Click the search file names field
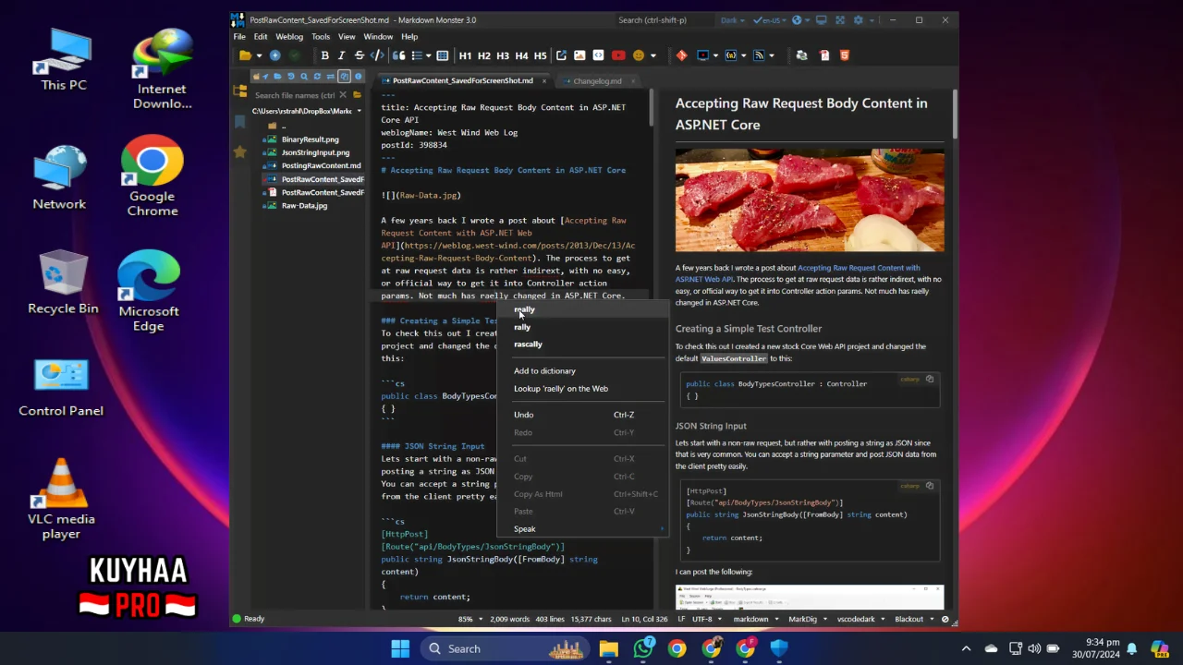The height and width of the screenshot is (665, 1183). point(295,95)
